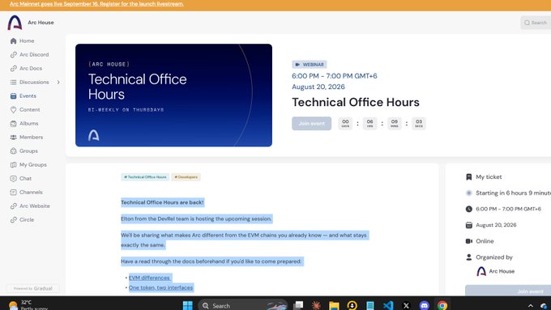Show hidden system tray icons chevron
The width and height of the screenshot is (551, 310).
click(530, 306)
